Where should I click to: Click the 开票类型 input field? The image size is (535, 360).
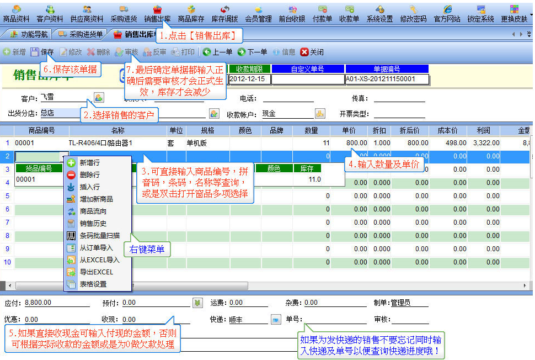click(x=399, y=114)
